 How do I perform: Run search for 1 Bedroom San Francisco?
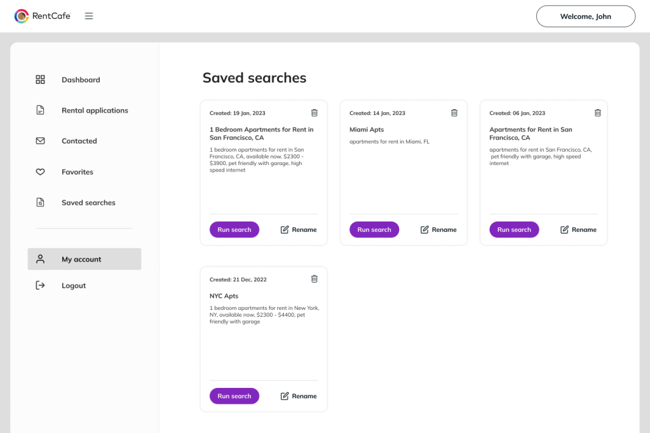(x=234, y=230)
